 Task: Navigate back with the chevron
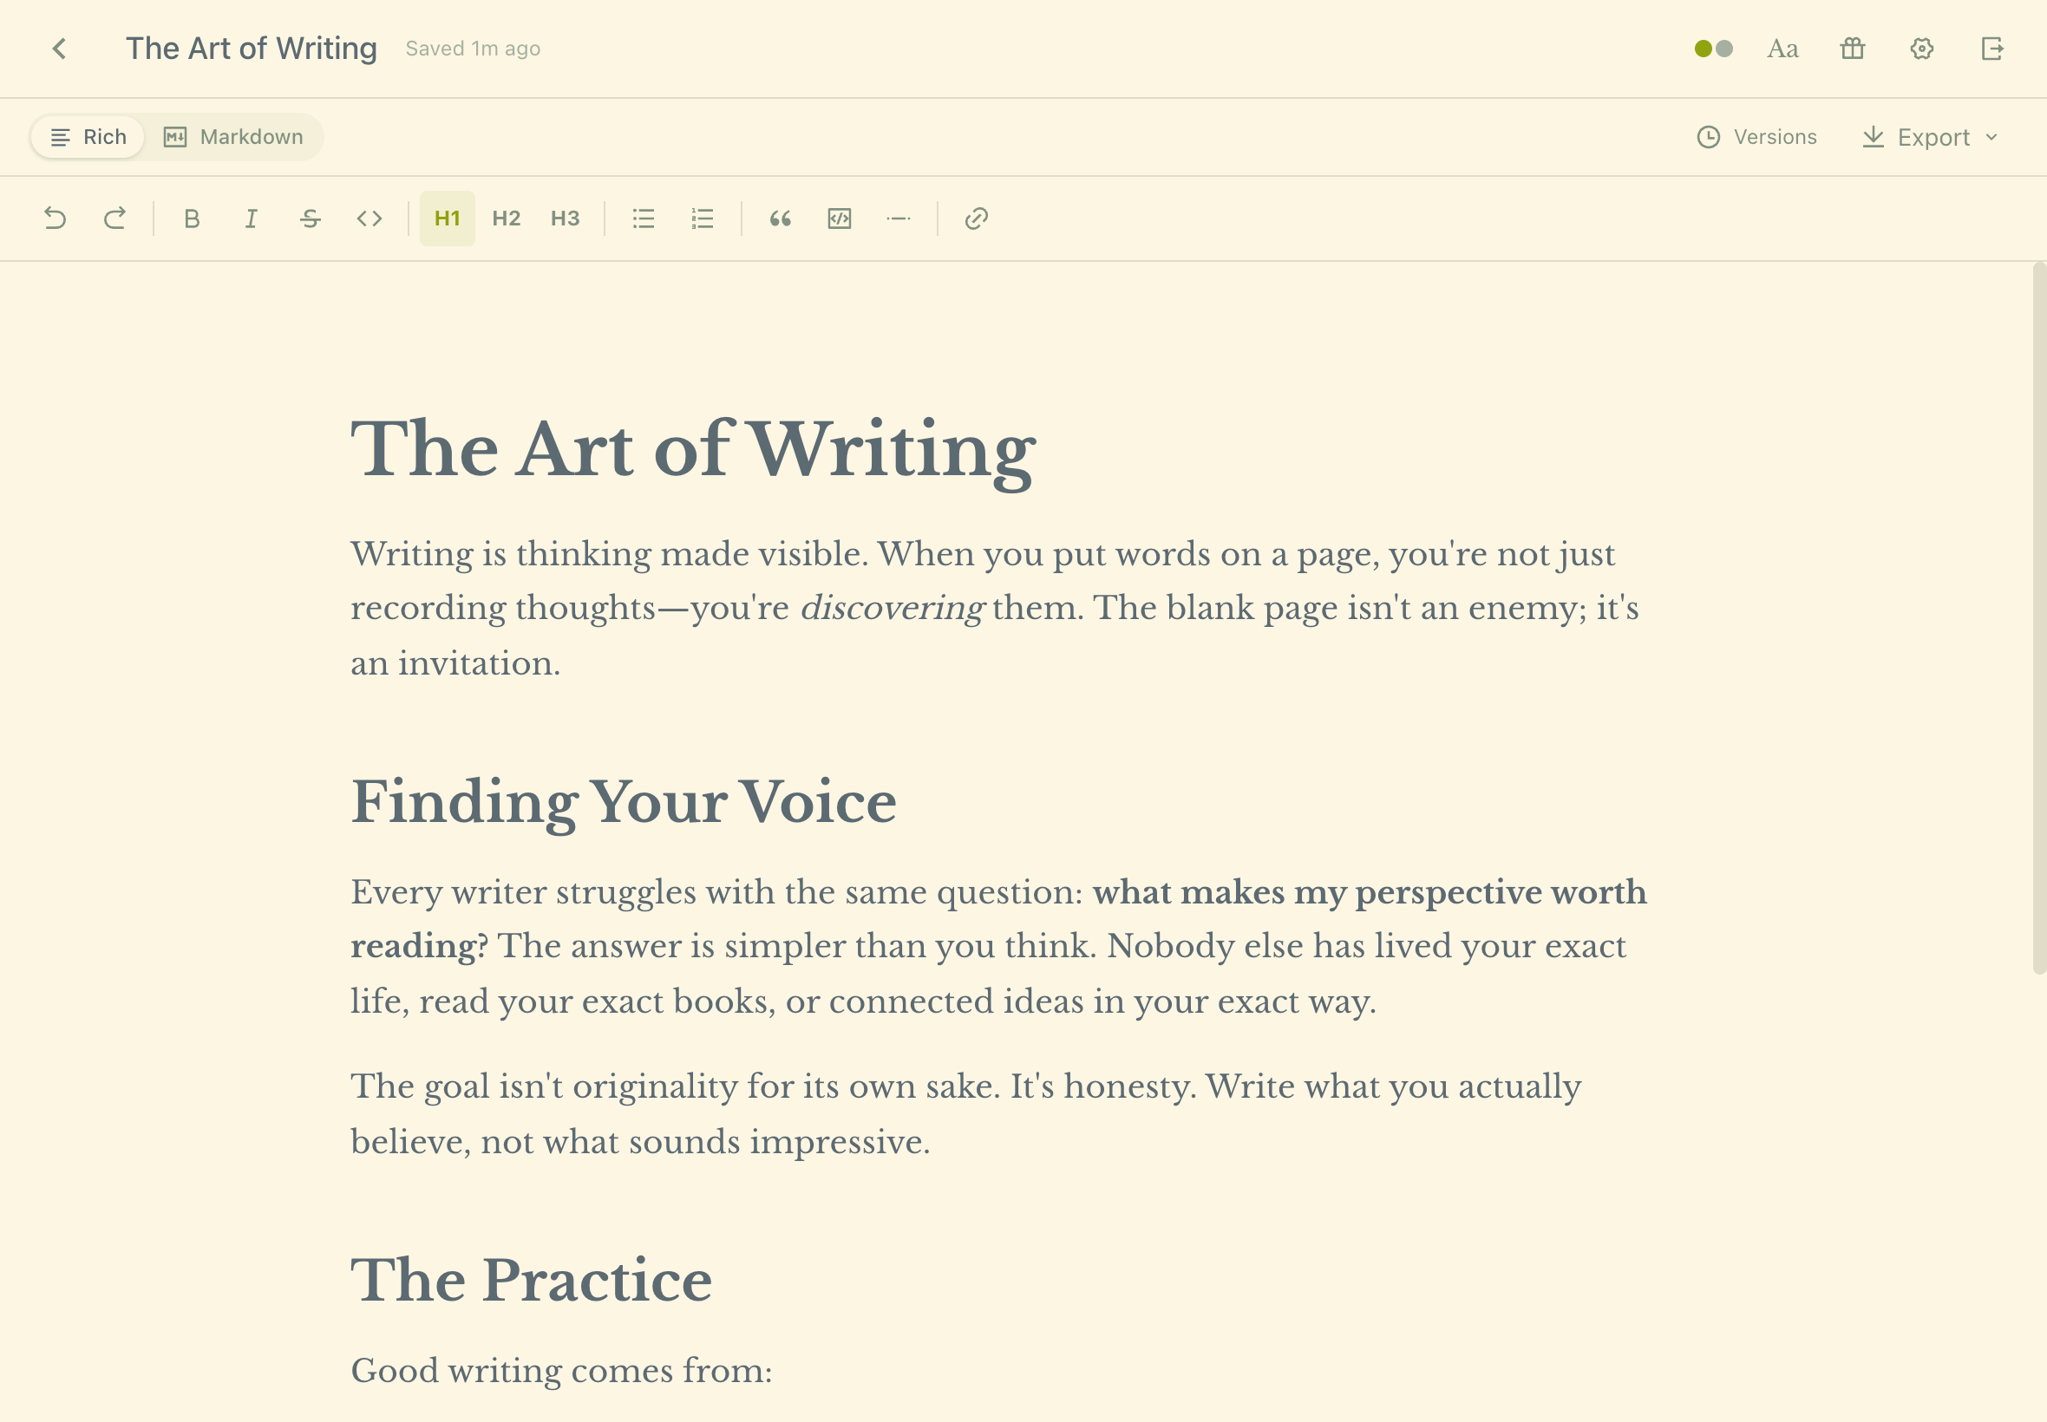[x=60, y=49]
